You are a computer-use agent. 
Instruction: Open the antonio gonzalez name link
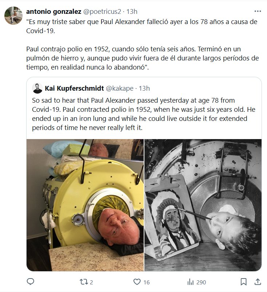click(x=54, y=12)
